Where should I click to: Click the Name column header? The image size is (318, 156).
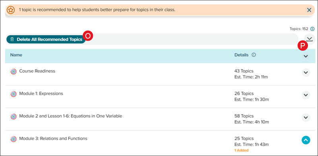click(16, 55)
